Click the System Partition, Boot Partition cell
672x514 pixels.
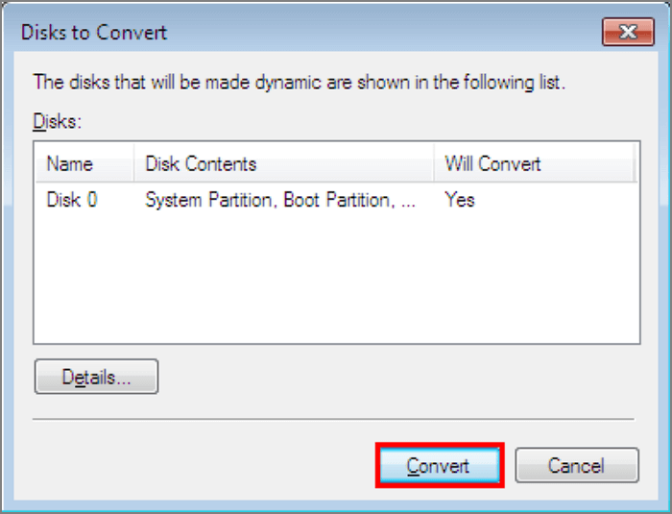[x=280, y=201]
